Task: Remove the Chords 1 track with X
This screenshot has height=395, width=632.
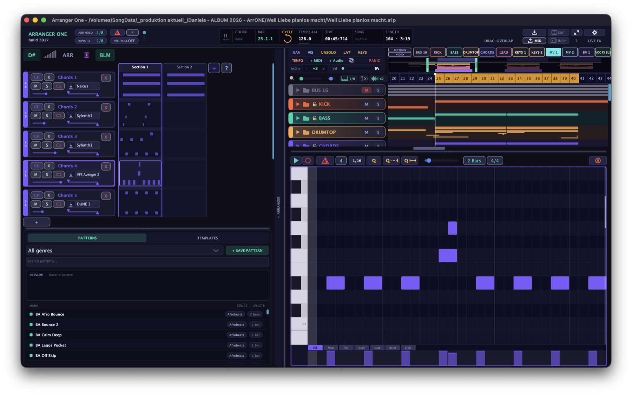Action: point(106,78)
